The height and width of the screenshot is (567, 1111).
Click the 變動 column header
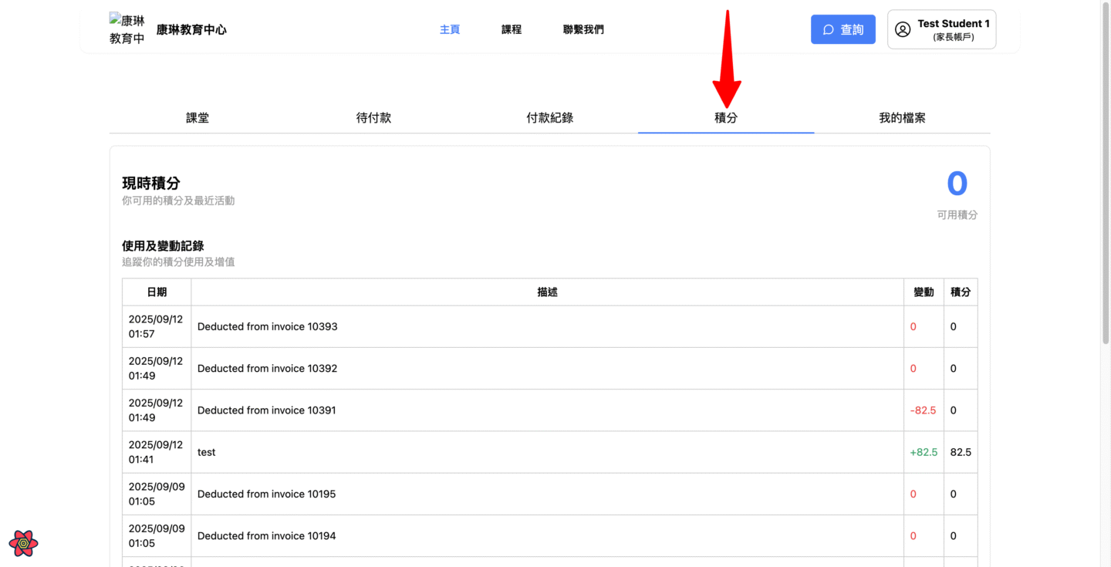pos(924,292)
